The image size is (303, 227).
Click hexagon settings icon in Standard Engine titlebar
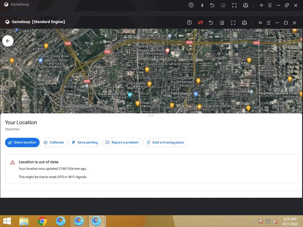coord(244,23)
